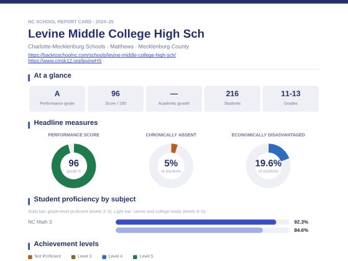Click the Performance grade A card
Screen dimensions: 348x261
click(x=57, y=99)
